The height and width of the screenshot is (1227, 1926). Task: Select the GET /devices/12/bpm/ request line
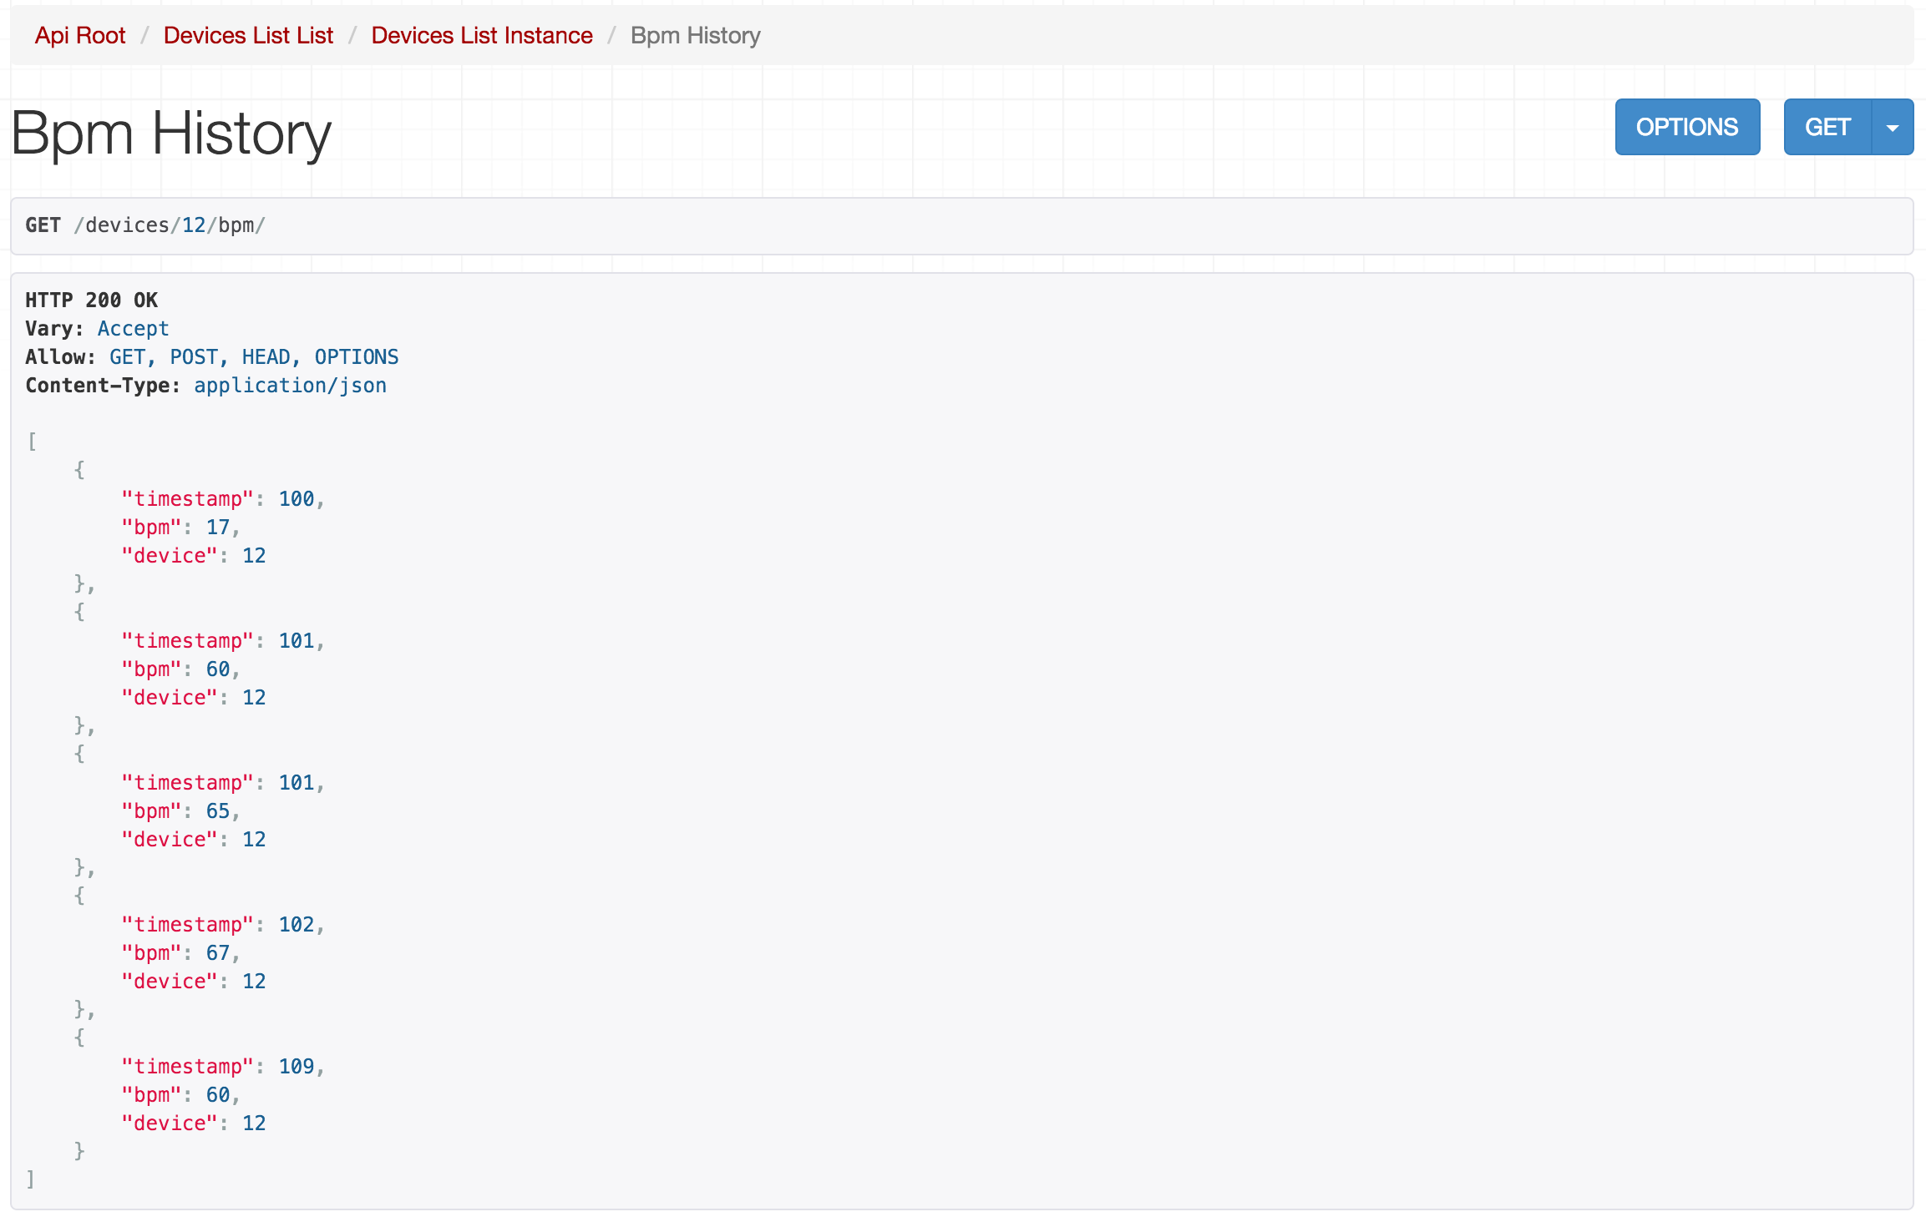coord(145,225)
